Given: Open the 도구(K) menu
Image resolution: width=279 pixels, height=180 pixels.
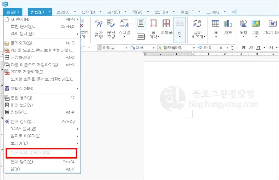Looking at the screenshot, I should pyautogui.click(x=212, y=12).
